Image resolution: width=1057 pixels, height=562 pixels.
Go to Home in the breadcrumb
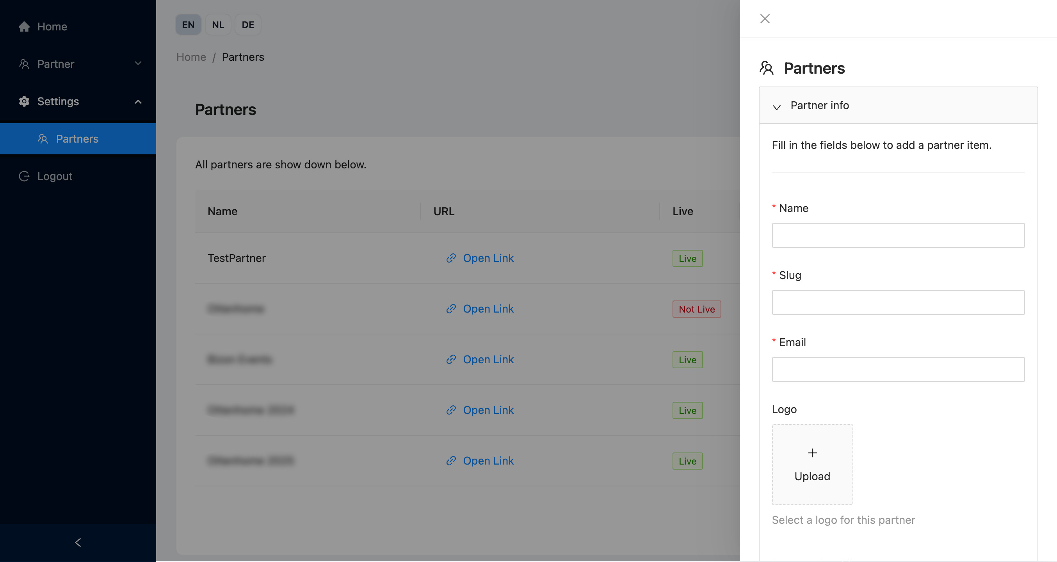(x=191, y=57)
